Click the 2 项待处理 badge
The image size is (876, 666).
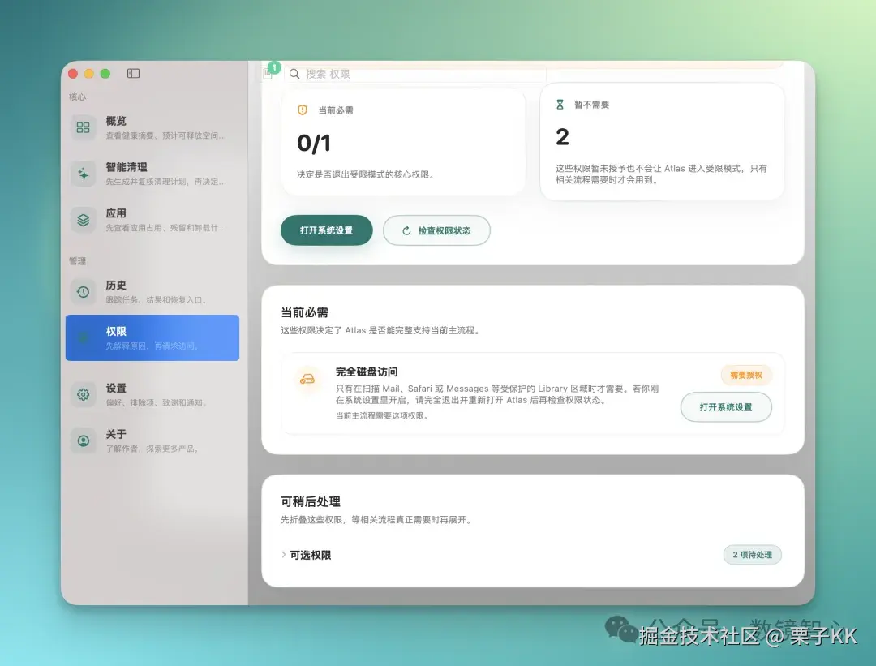(752, 554)
